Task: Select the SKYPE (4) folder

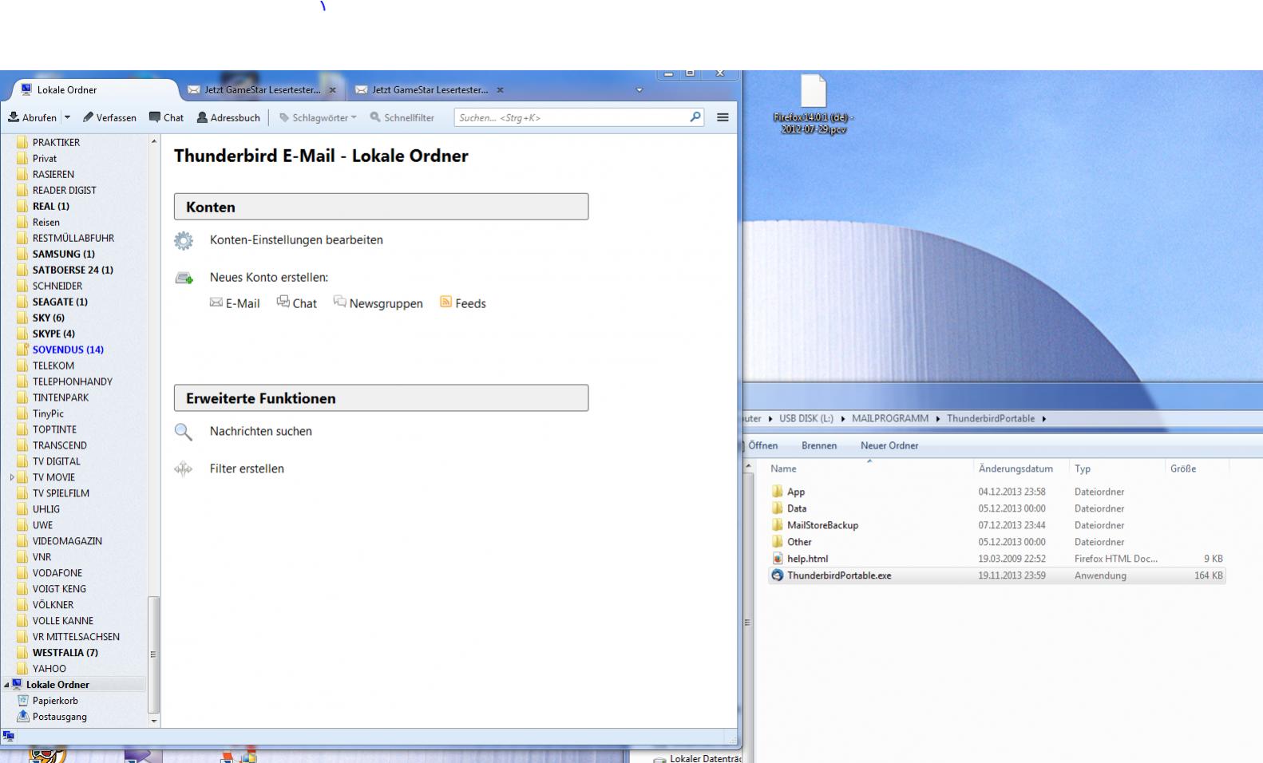Action: 53,334
